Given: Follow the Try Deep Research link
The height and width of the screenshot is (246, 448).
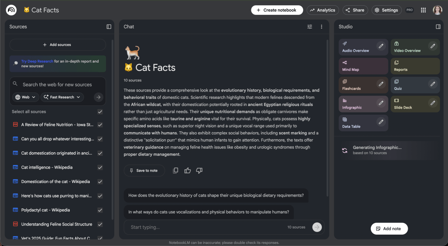Looking at the screenshot, I should [37, 61].
